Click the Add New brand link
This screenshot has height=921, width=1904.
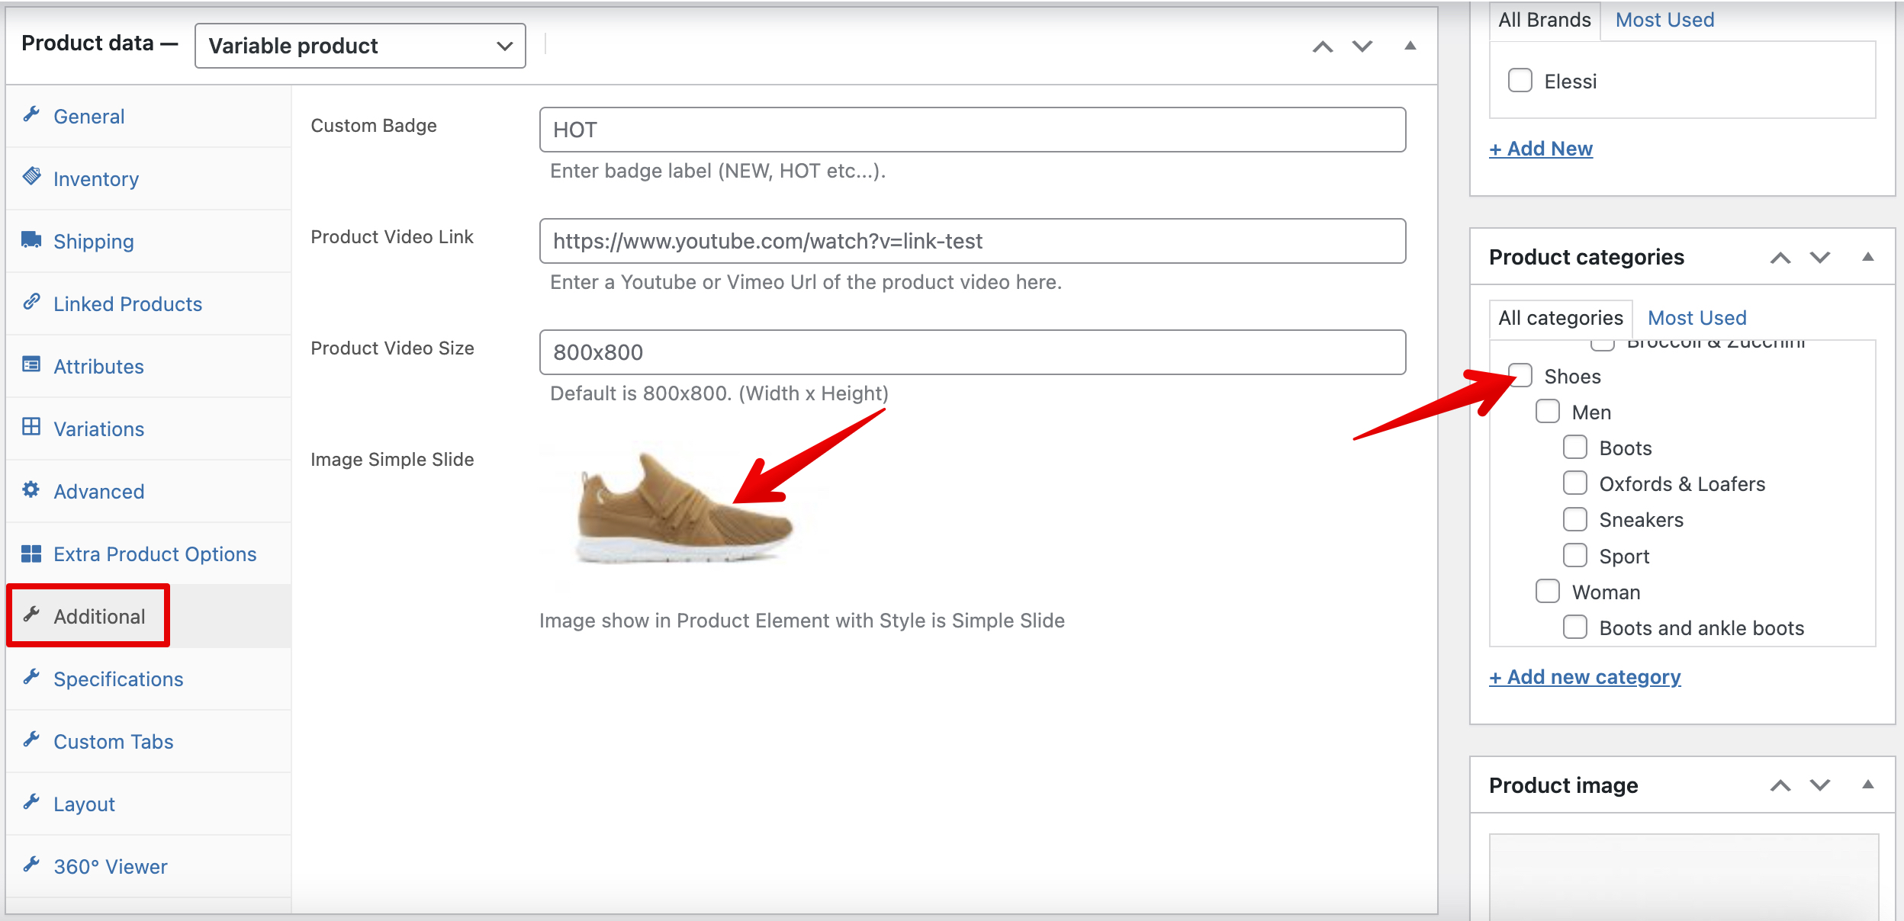click(1541, 149)
